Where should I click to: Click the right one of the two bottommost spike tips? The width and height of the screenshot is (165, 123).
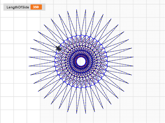coord(86,113)
